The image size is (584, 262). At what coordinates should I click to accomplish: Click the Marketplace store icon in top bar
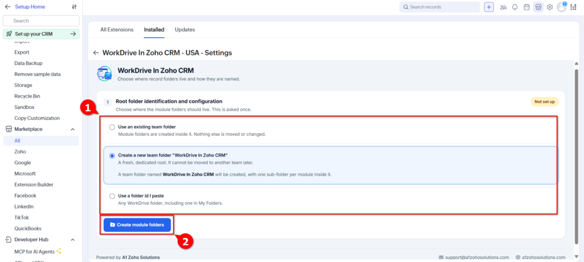tap(538, 7)
